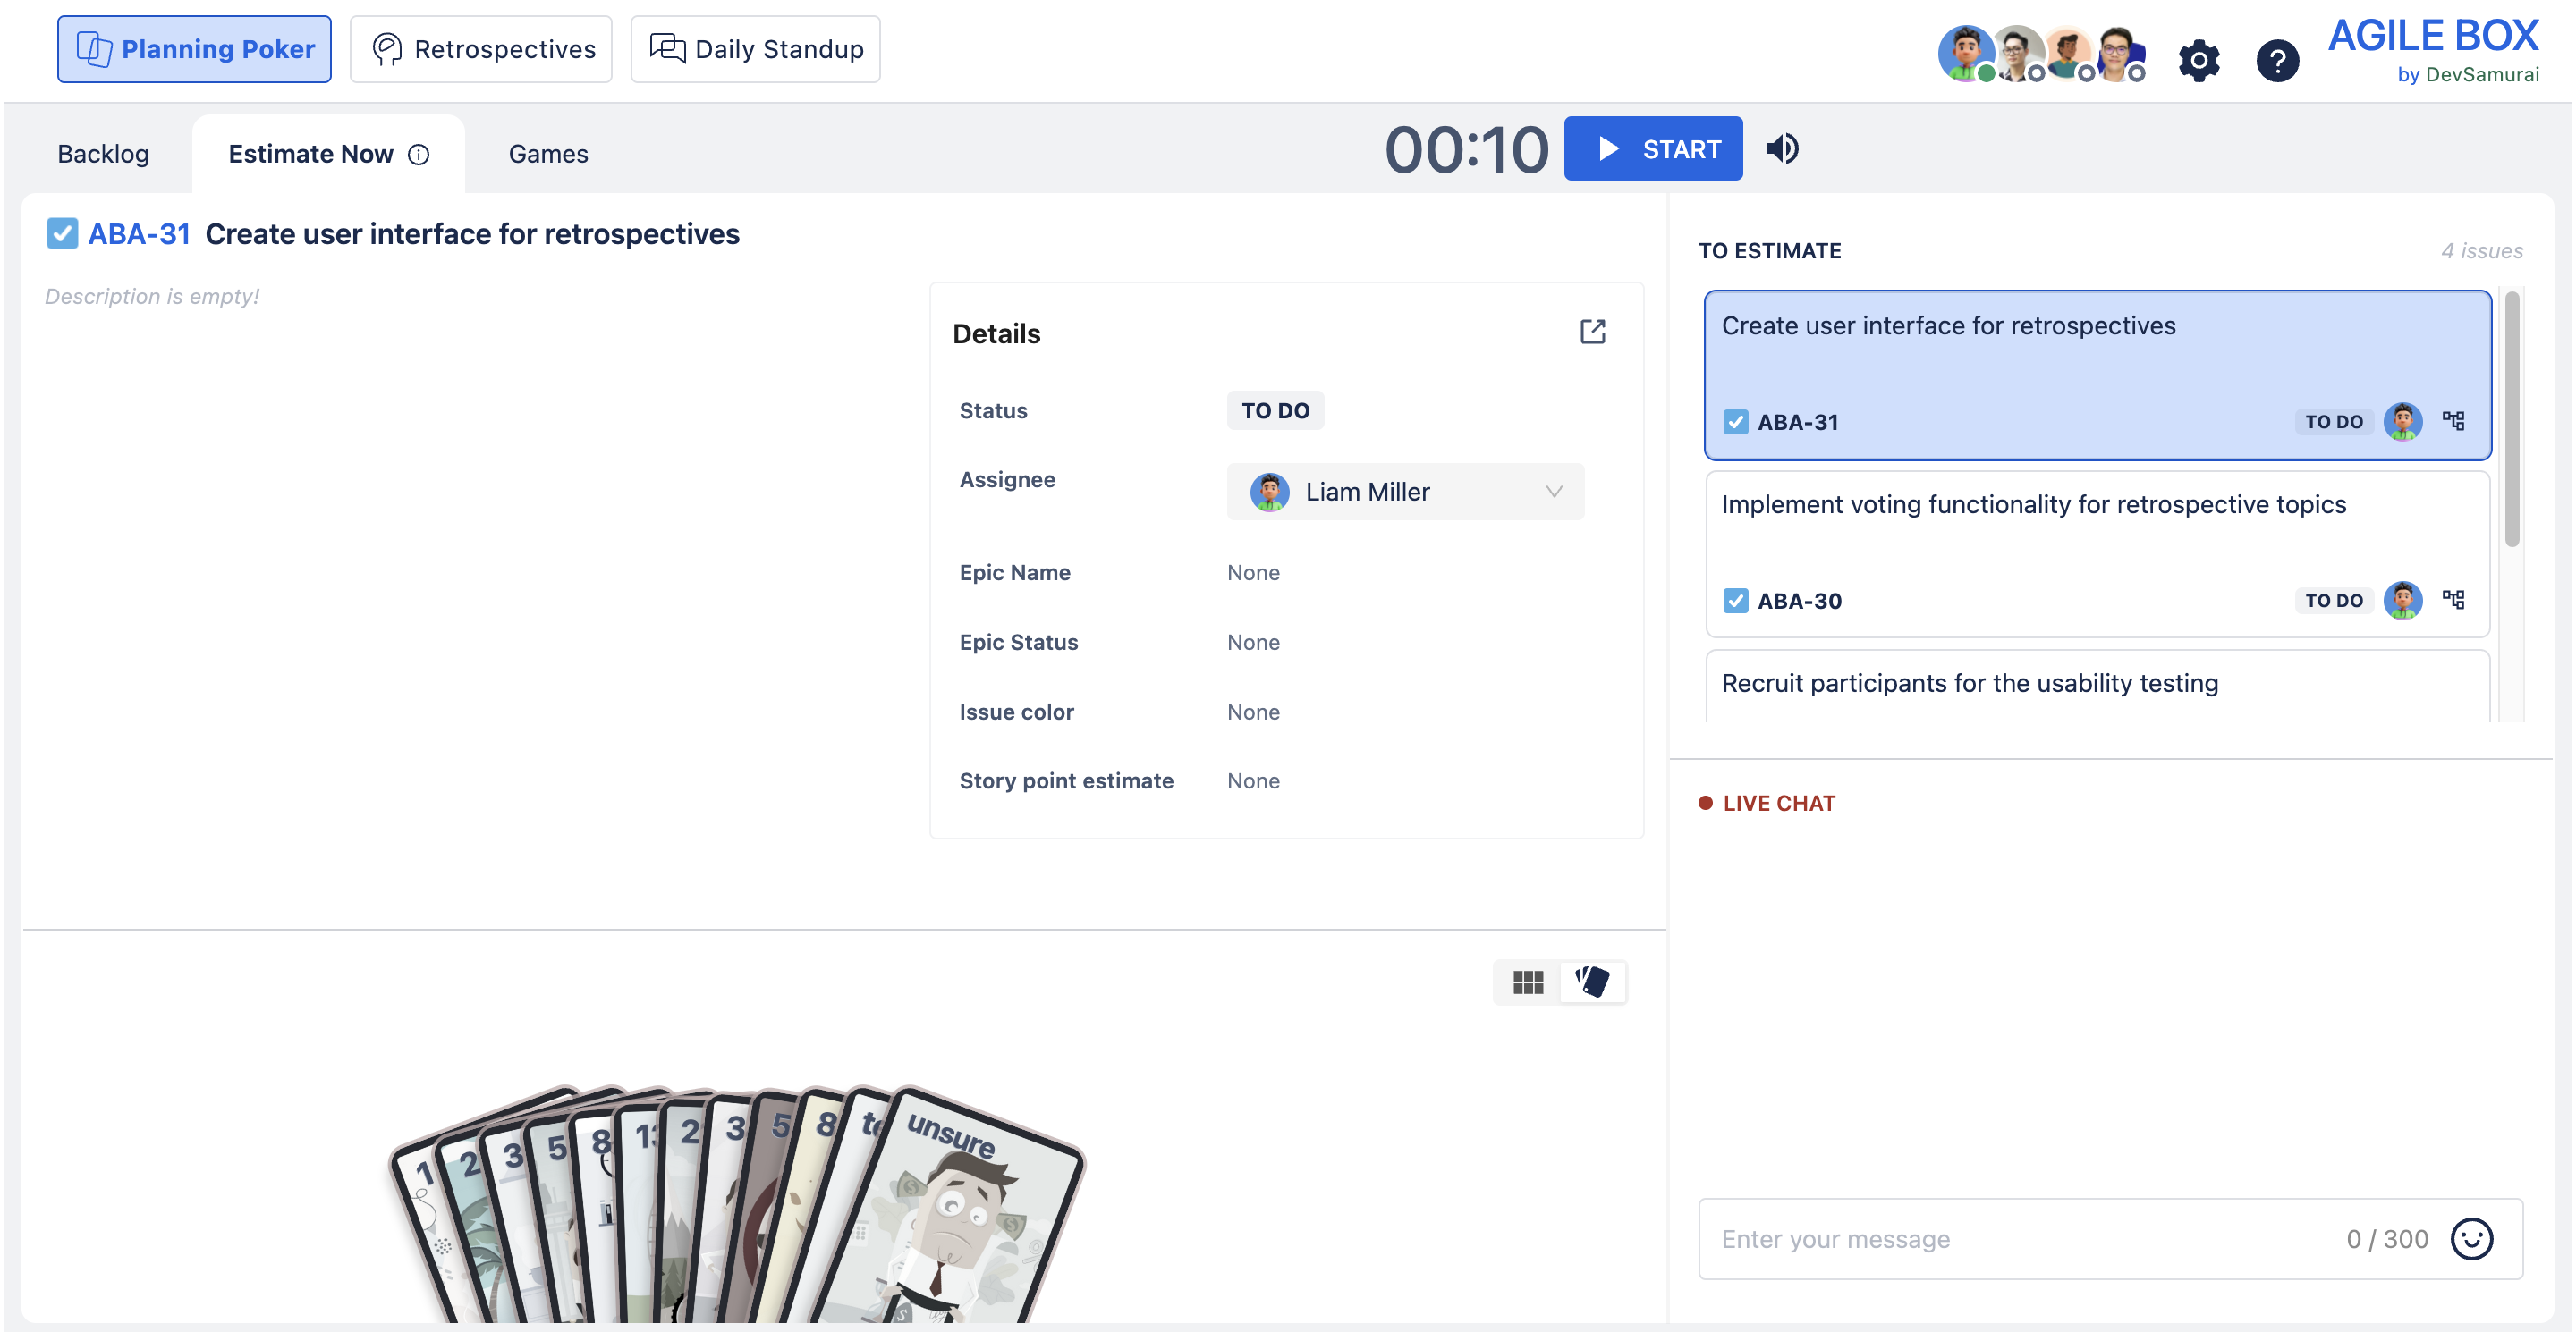This screenshot has width=2576, height=1332.
Task: Click ABA-31 card checkbox in To Estimate
Action: pos(1735,422)
